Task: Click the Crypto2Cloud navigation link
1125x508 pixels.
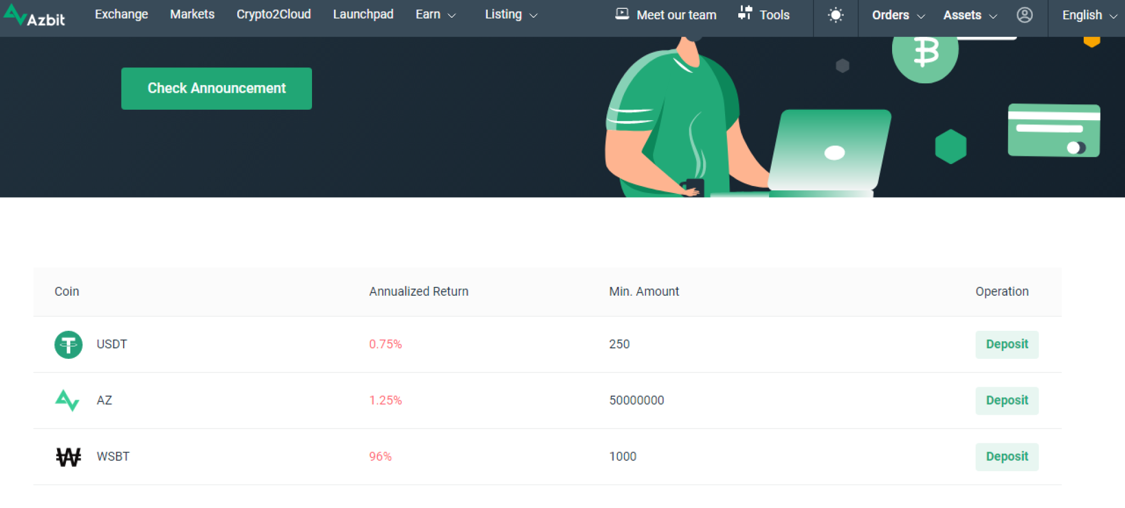Action: [x=273, y=14]
